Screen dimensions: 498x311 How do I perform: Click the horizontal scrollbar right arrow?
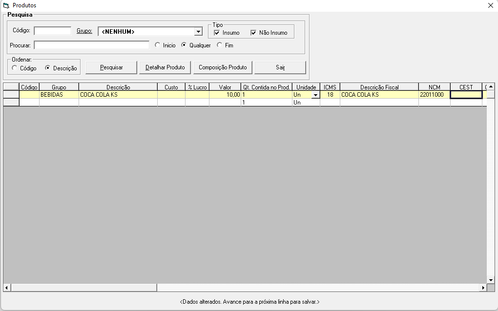pyautogui.click(x=483, y=288)
